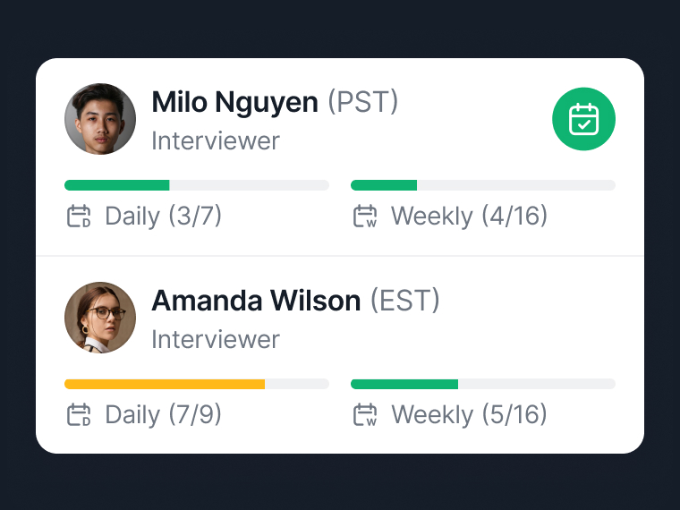
Task: Click the (EST) timezone label
Action: tap(405, 301)
